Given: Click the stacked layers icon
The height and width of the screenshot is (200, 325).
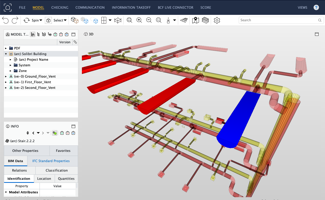Looking at the screenshot, I should 205,20.
